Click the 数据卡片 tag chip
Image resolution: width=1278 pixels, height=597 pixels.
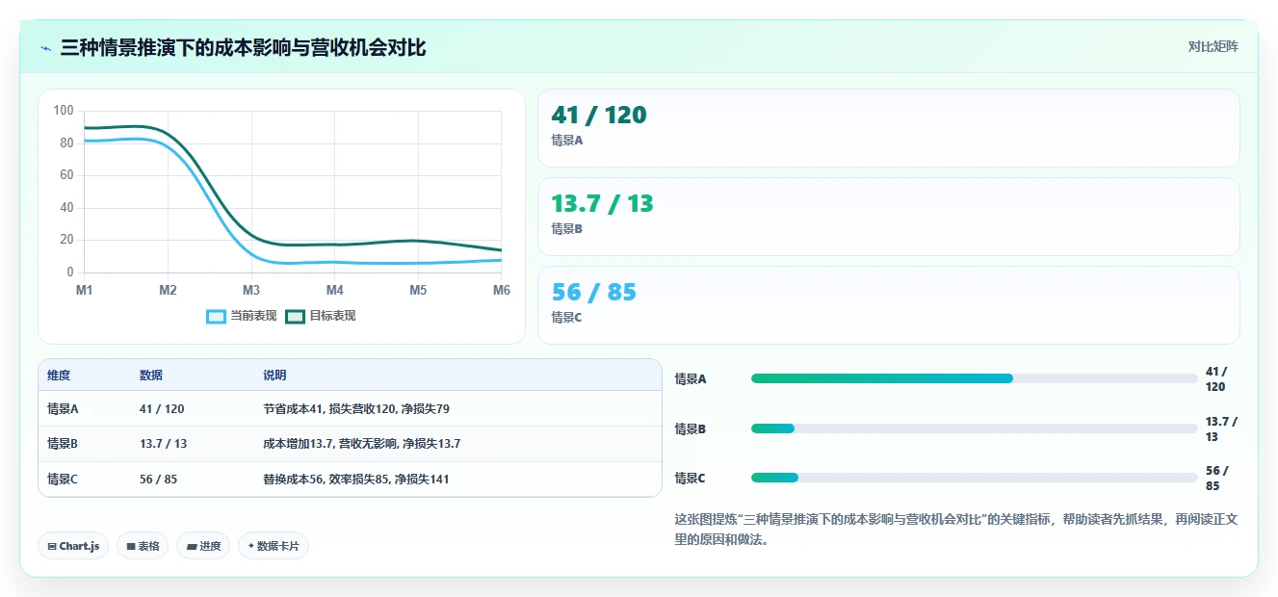tap(274, 546)
